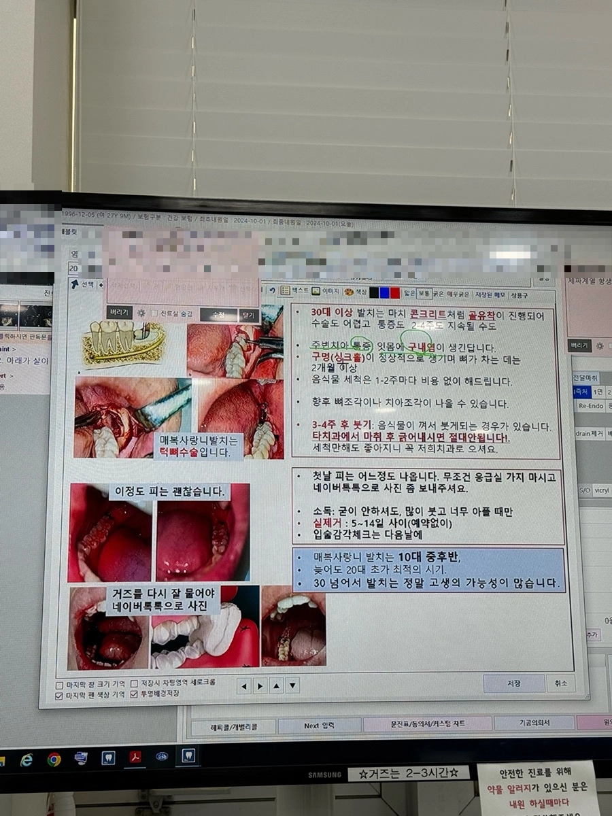Select the 이정도 피는 괜찮습니다 photo
Image resolution: width=612 pixels, height=816 pixels.
click(158, 532)
